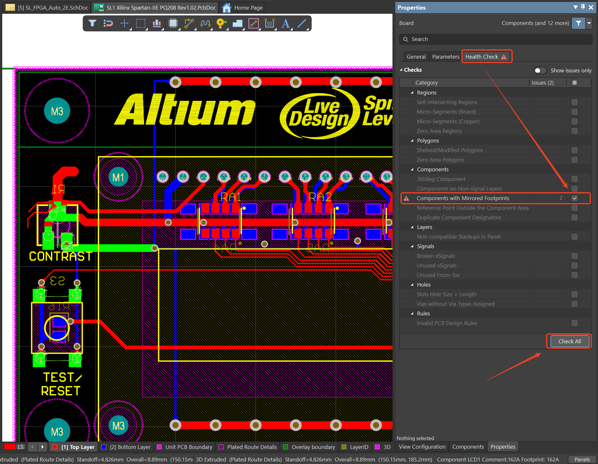Enable Self-Intersecting Regions check
The width and height of the screenshot is (598, 464).
coord(575,102)
